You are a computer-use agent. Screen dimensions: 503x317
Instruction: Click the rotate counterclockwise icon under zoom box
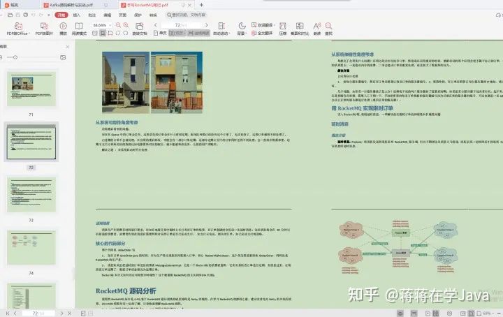(x=118, y=33)
